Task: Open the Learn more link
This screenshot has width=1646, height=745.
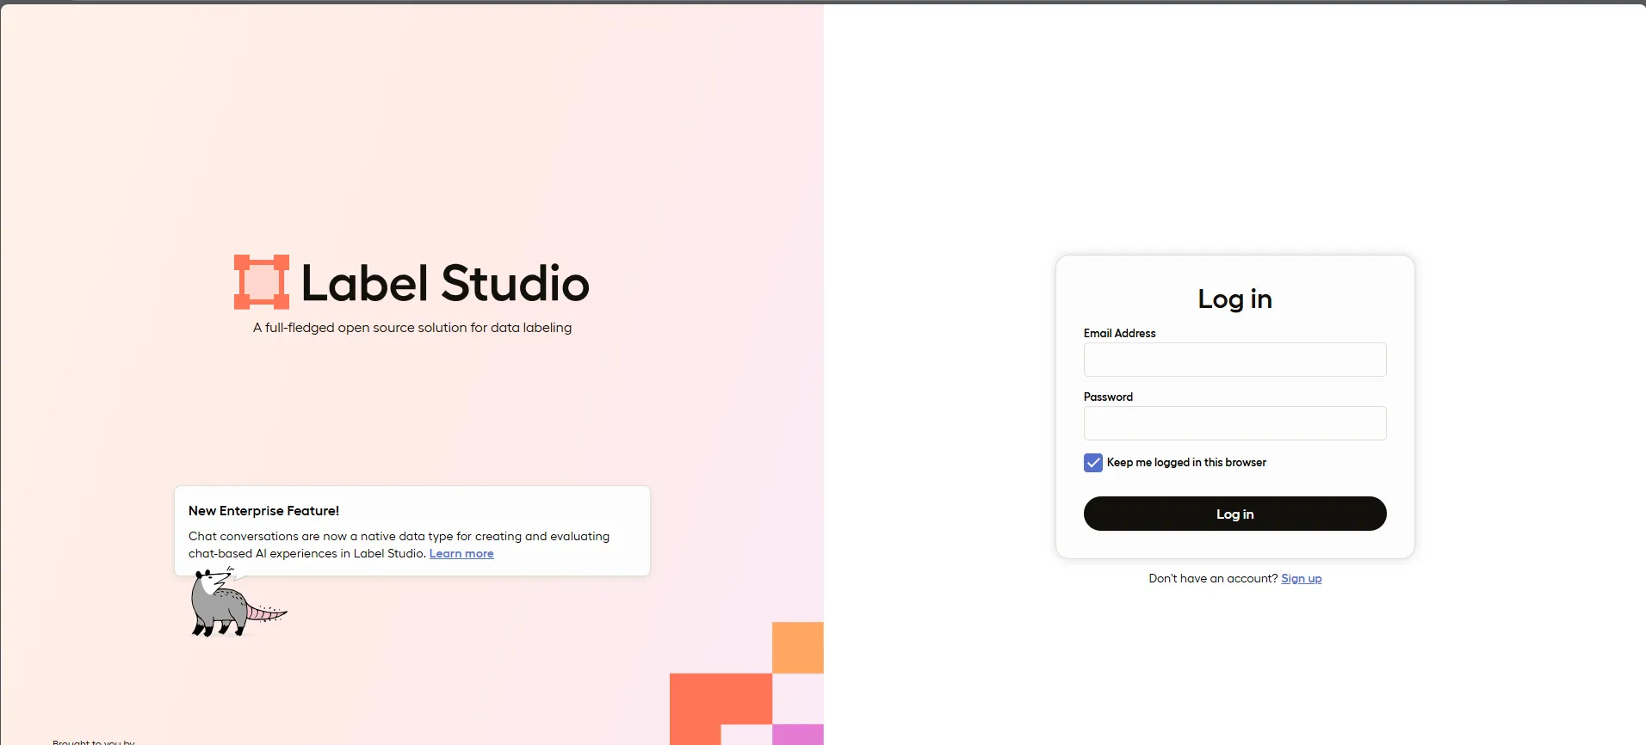Action: (461, 554)
